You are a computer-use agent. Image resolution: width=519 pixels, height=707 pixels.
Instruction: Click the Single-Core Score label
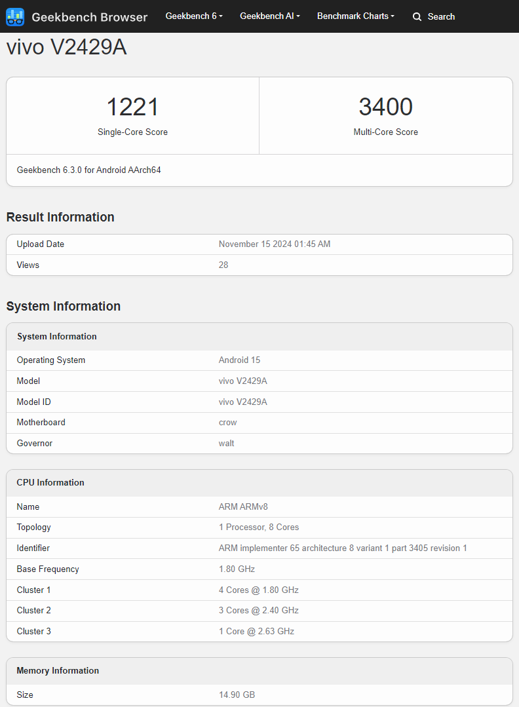click(132, 132)
